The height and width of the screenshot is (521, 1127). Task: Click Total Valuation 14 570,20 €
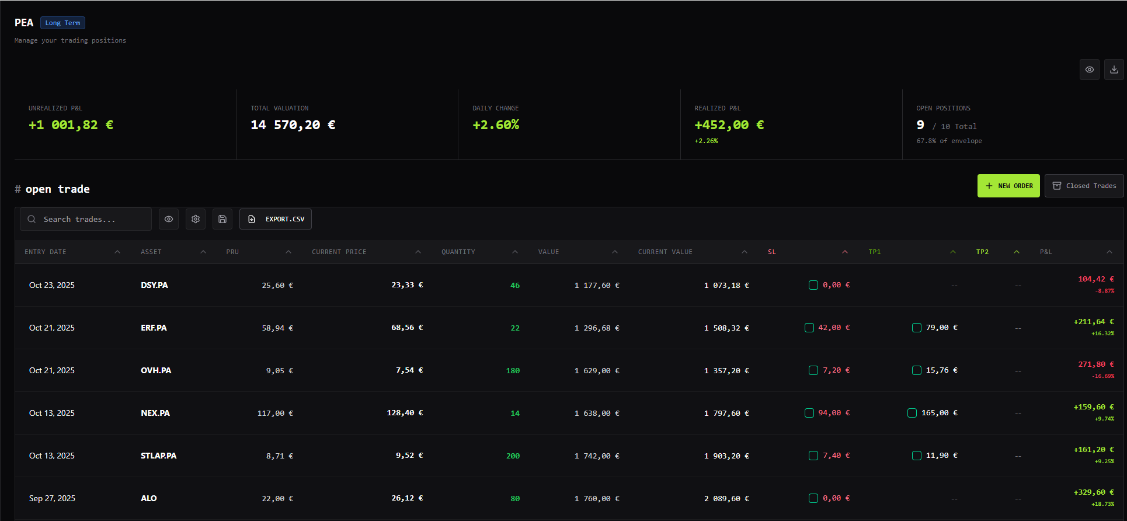coord(293,125)
